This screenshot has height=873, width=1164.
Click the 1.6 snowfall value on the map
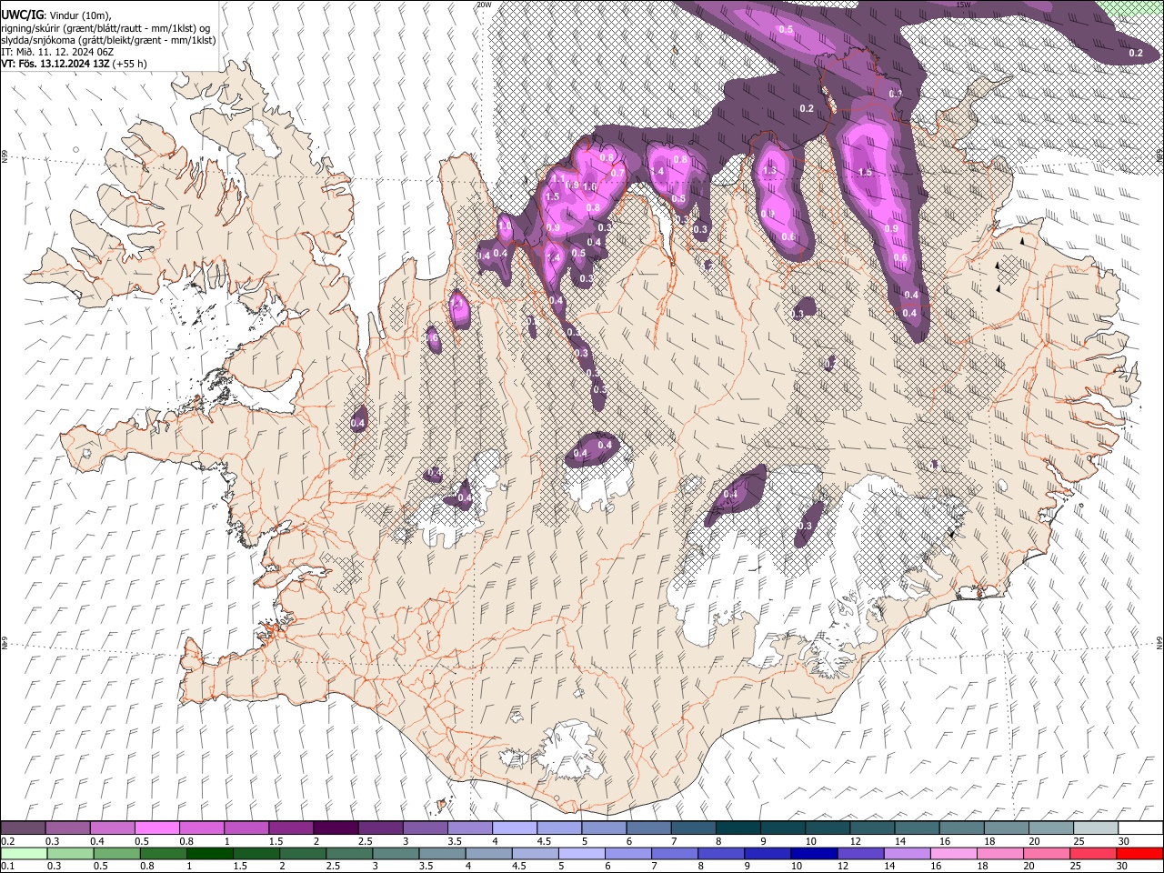pos(589,187)
